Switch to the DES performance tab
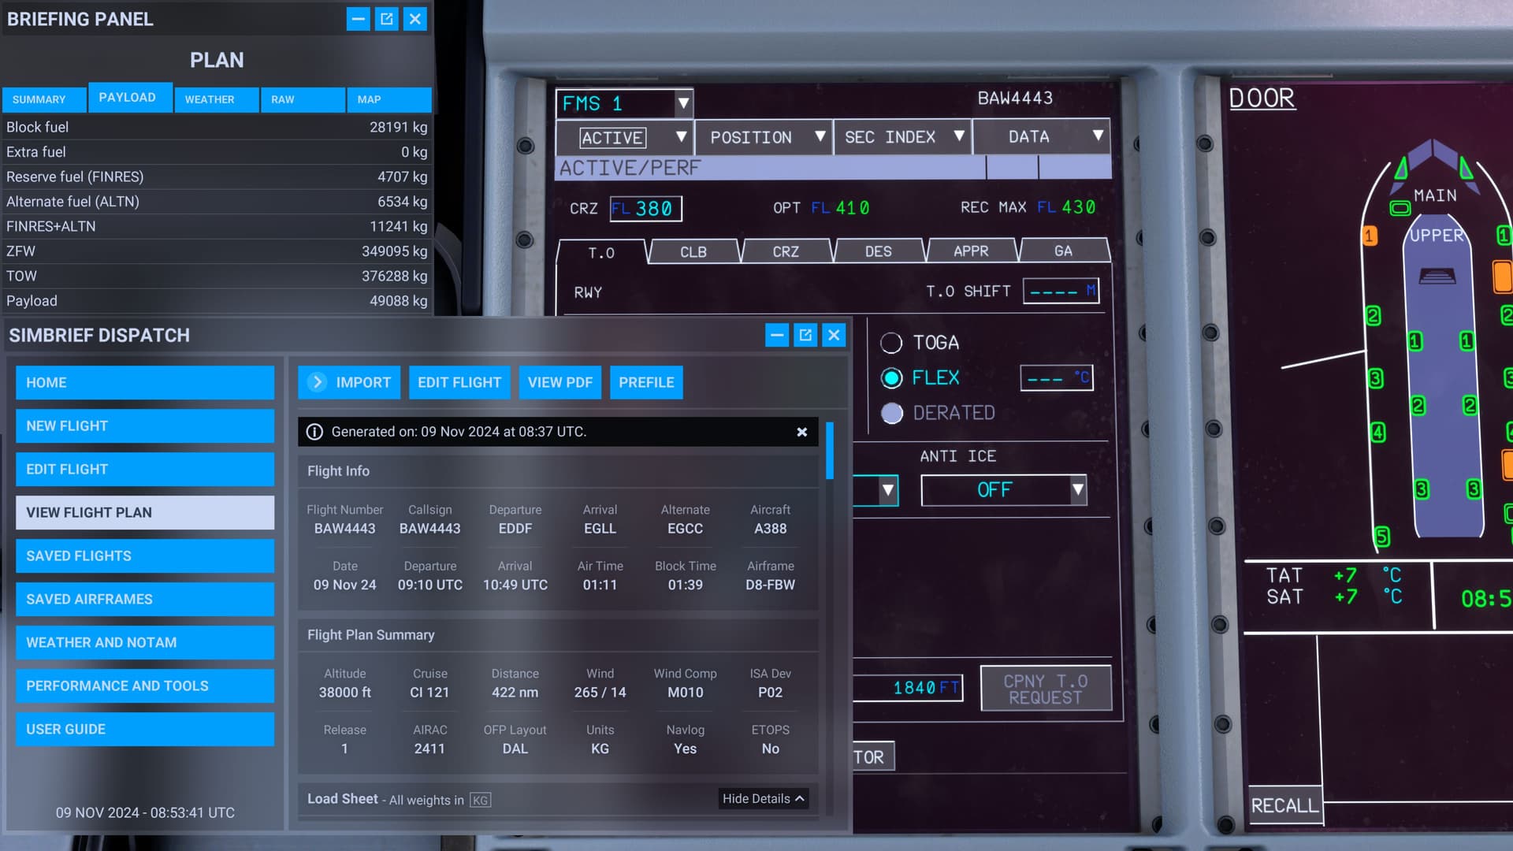 [x=879, y=251]
